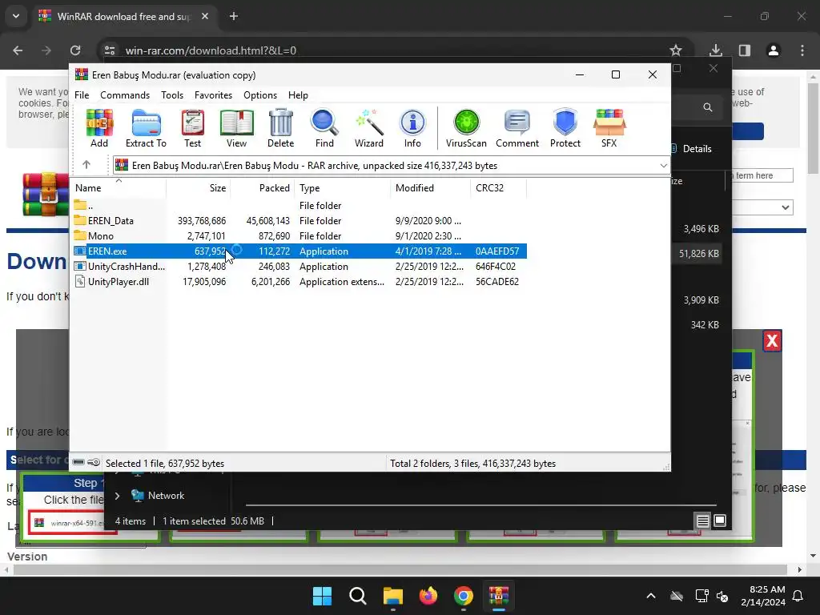
Task: Bookmark this page with the star icon
Action: (676, 50)
